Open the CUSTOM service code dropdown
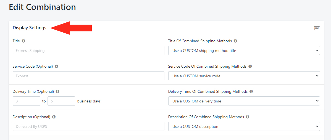 (x=244, y=76)
